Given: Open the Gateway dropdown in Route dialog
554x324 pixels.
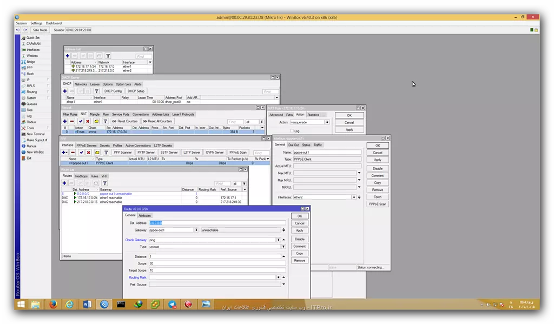Looking at the screenshot, I should tap(196, 230).
